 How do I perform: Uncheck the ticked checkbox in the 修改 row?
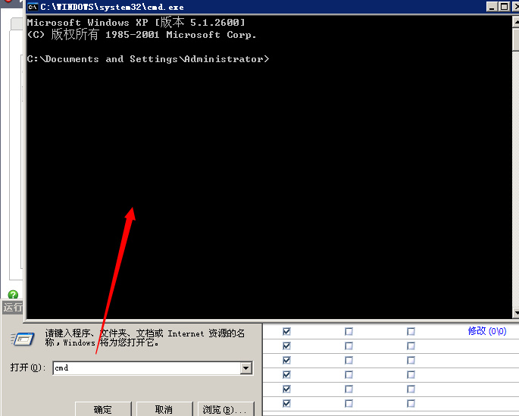(286, 331)
